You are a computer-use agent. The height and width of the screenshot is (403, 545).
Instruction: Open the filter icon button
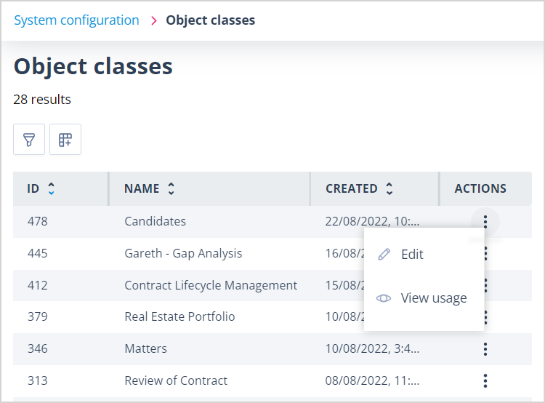[x=29, y=140]
